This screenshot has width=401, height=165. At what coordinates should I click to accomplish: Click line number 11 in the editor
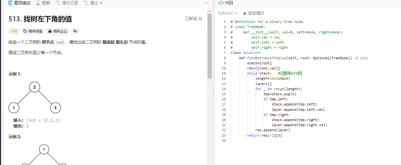click(x=224, y=73)
